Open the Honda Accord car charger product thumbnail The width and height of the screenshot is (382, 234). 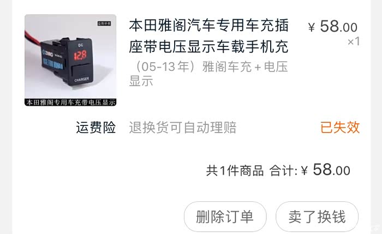(x=70, y=60)
